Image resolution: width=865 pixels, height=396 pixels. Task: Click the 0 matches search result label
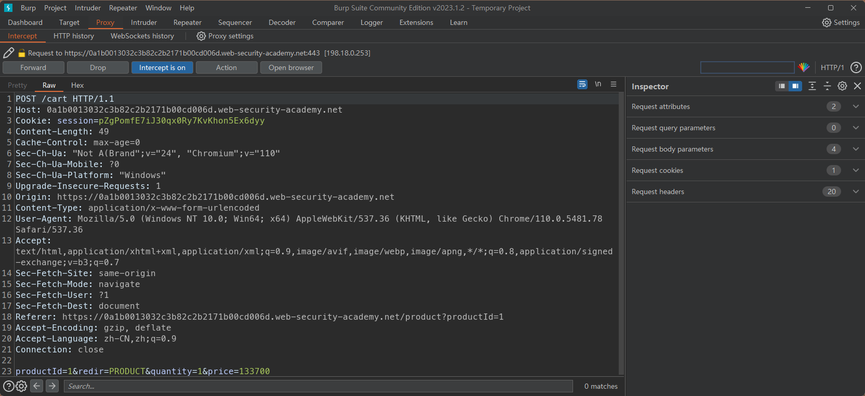[601, 386]
